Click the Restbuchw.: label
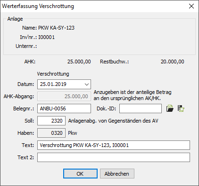 pyautogui.click(x=115, y=62)
